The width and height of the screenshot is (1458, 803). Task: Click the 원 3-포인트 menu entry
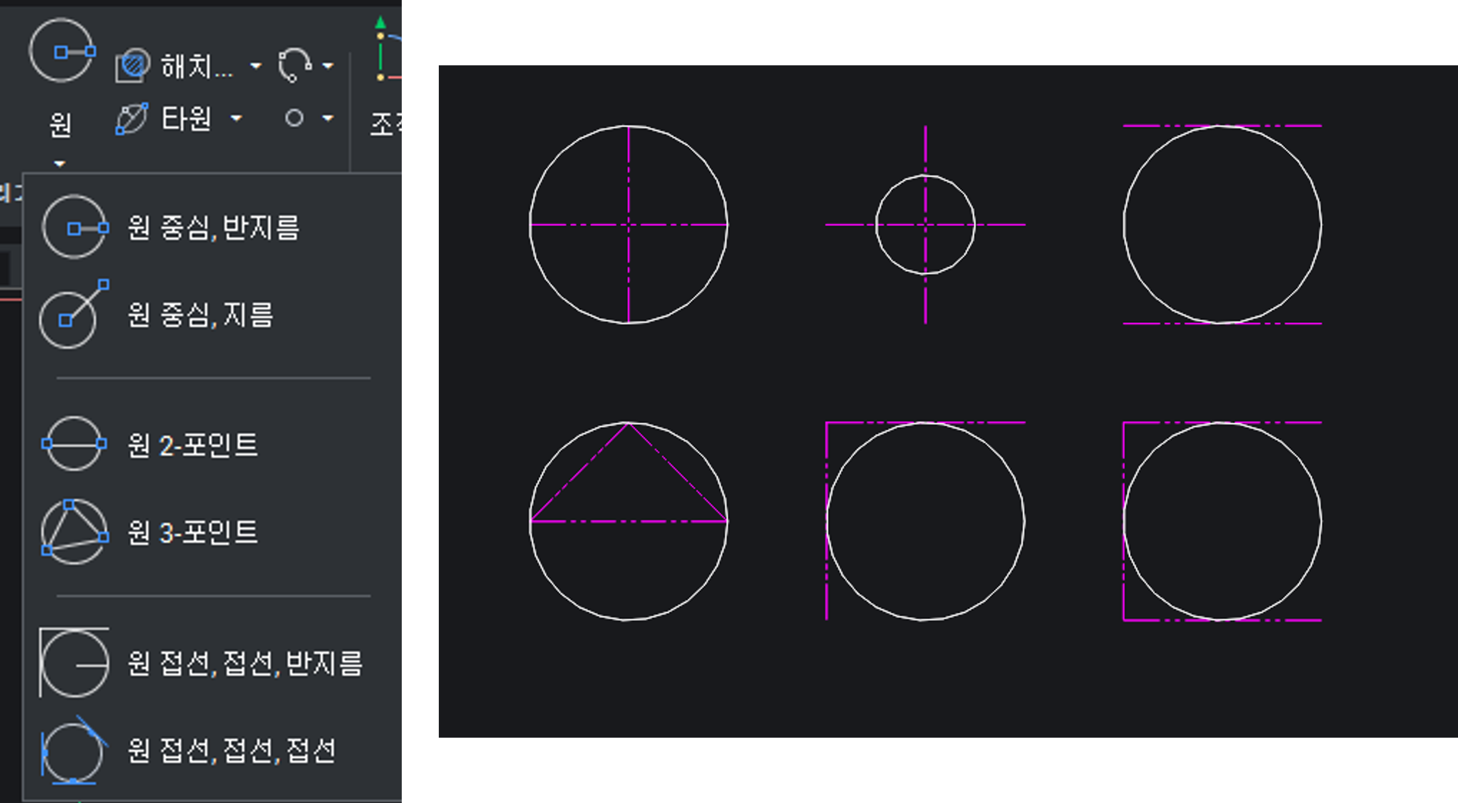coord(192,532)
